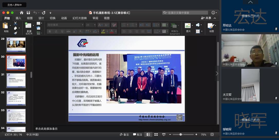Click the Cut scissors icon
The width and height of the screenshot is (279, 140).
point(15,23)
